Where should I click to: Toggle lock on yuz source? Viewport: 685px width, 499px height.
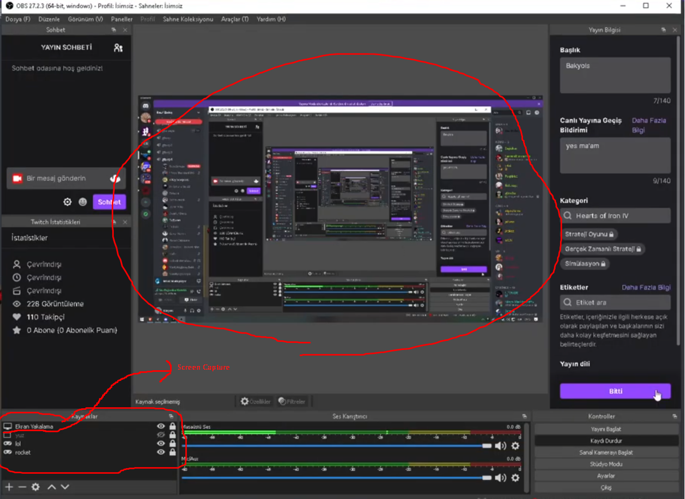tap(172, 435)
